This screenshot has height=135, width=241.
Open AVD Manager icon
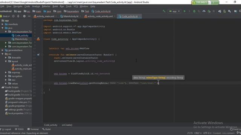224,11
